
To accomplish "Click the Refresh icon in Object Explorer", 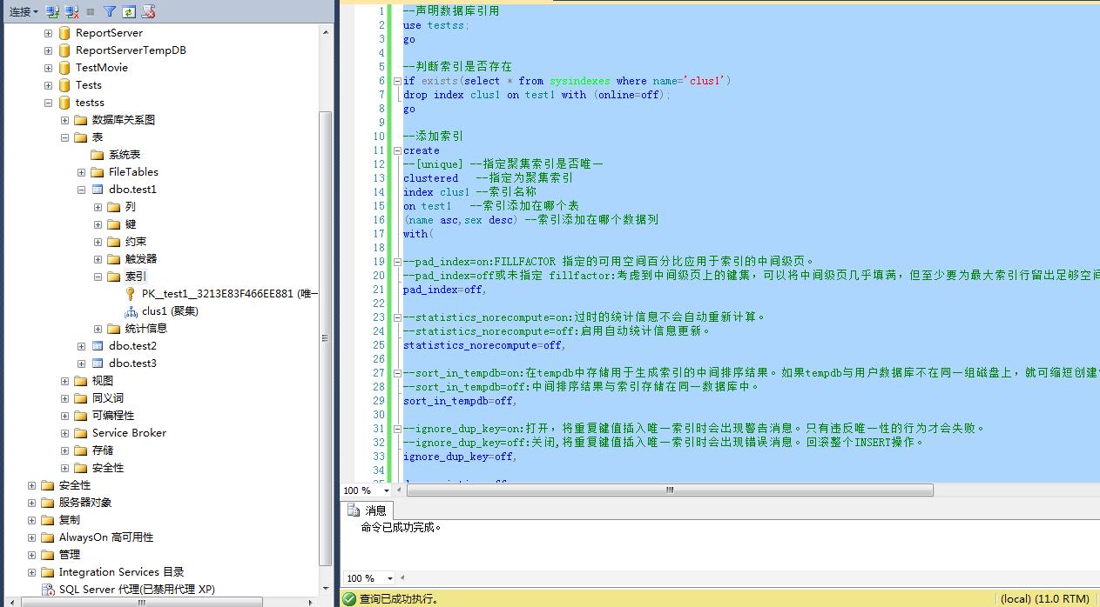I will coord(129,12).
